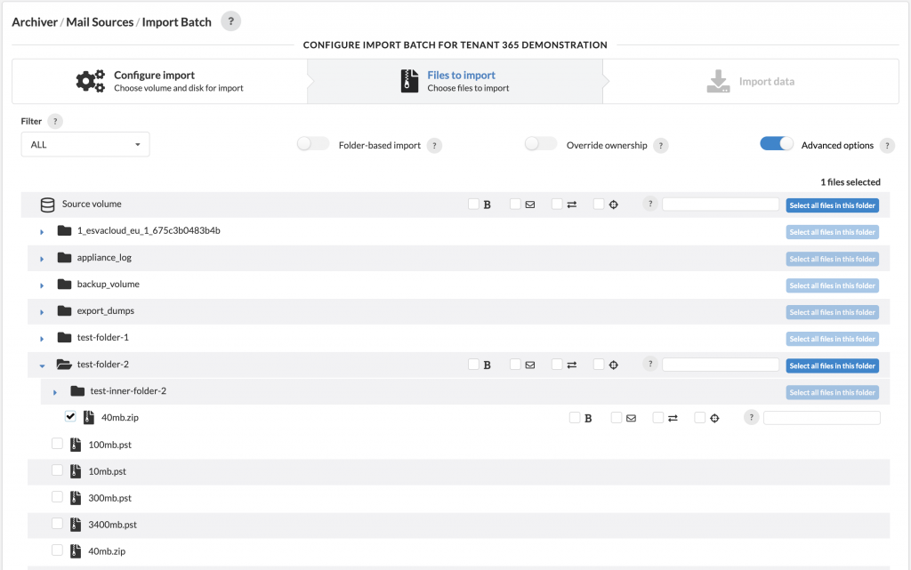Screen dimensions: 911x570
Task: Go to the Configure import step tab
Action: pyautogui.click(x=160, y=81)
